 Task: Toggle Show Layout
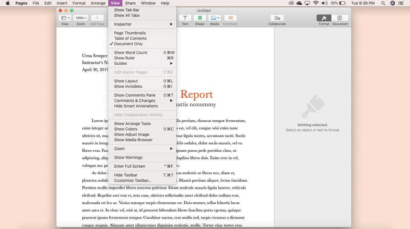tap(126, 81)
